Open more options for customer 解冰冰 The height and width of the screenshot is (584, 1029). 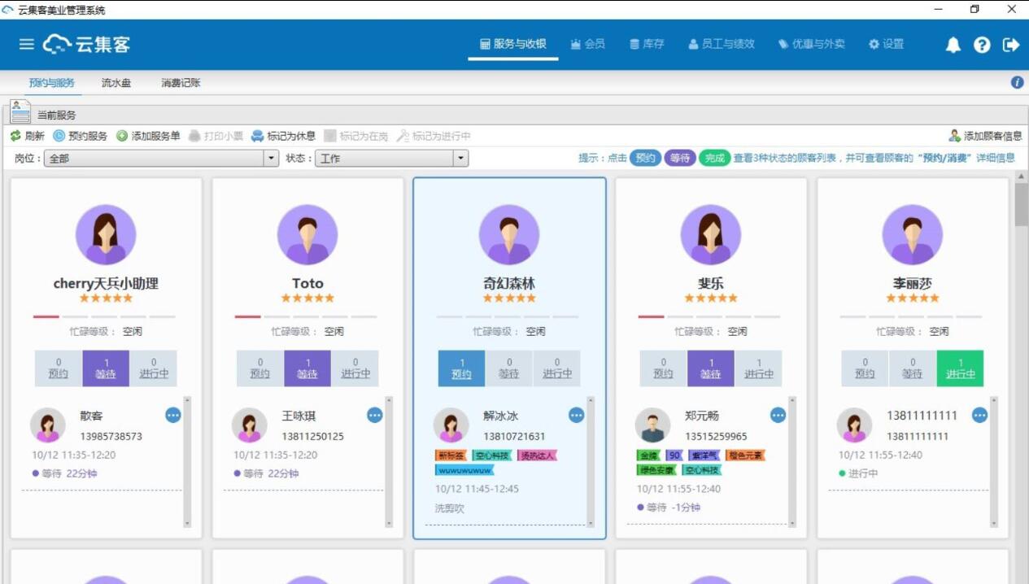point(577,415)
